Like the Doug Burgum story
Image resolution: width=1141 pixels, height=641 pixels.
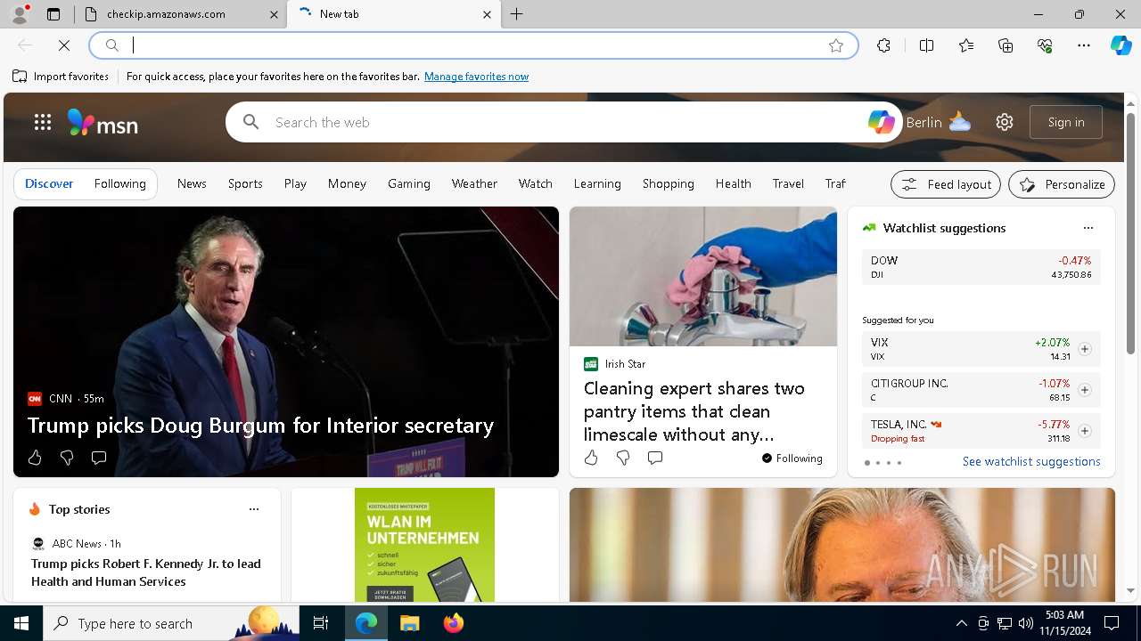[x=35, y=458]
